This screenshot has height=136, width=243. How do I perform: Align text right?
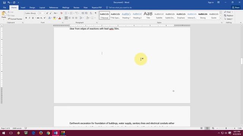pyautogui.click(x=73, y=18)
